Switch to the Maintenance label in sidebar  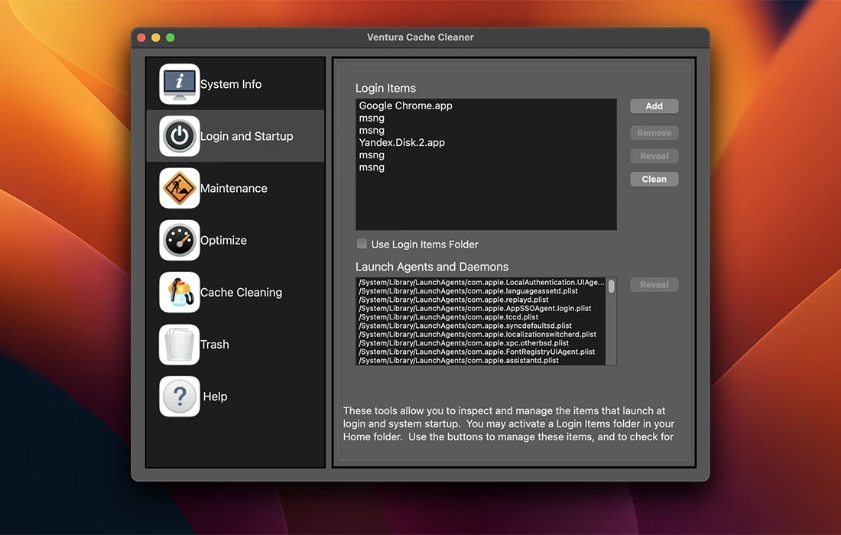pyautogui.click(x=234, y=188)
